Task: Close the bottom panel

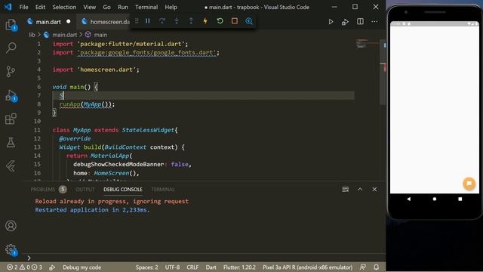Action: tap(374, 190)
